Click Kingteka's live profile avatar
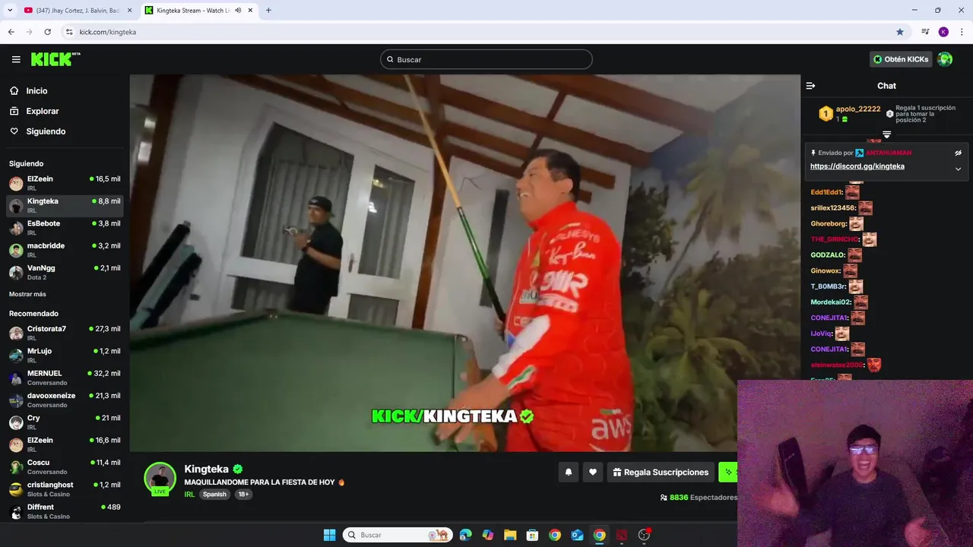Viewport: 973px width, 547px height. point(160,479)
